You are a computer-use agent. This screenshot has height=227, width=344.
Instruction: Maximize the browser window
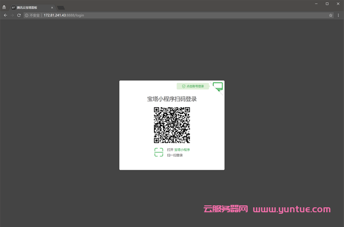pyautogui.click(x=327, y=3)
